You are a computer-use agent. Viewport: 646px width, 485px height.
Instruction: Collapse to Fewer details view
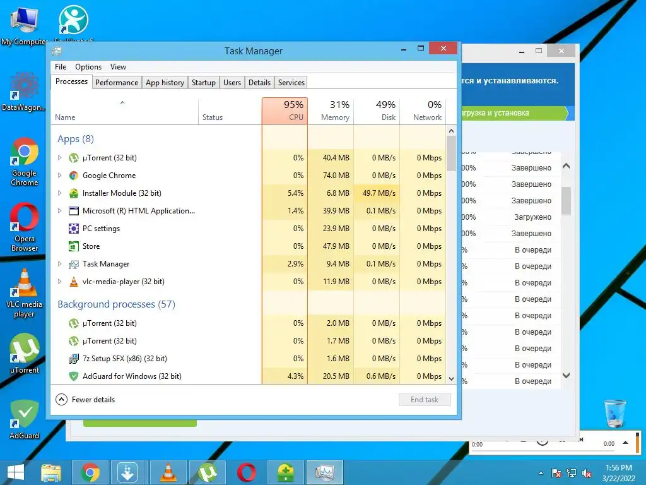pyautogui.click(x=85, y=400)
